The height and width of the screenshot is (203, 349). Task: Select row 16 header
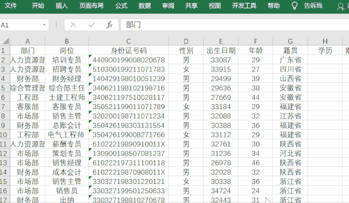click(5, 190)
